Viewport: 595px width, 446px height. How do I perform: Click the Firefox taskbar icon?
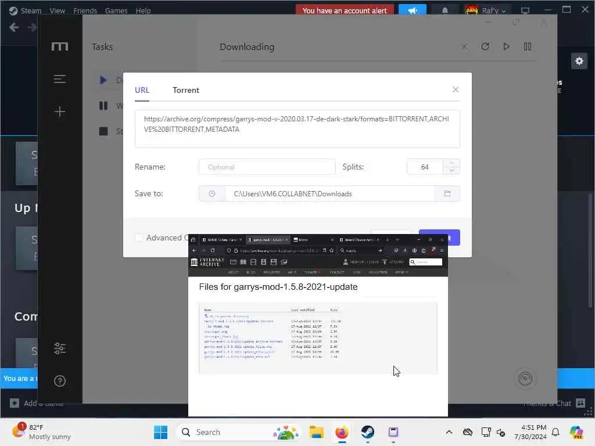click(342, 432)
